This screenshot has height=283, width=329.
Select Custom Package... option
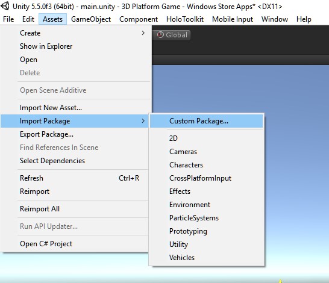[x=207, y=121]
